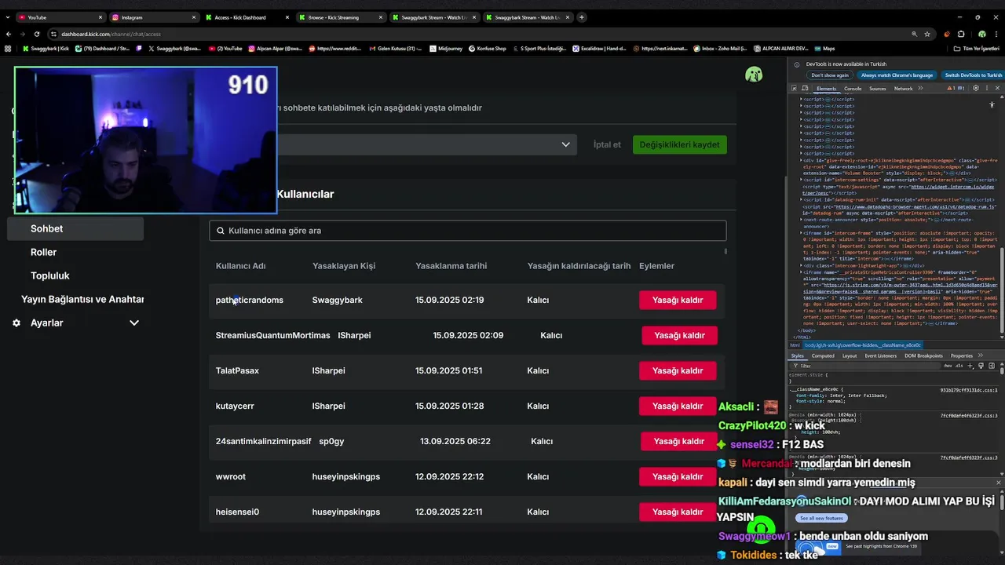Open the Chrome apps grid in bookmarks bar
Viewport: 1005px width, 565px height.
point(8,48)
